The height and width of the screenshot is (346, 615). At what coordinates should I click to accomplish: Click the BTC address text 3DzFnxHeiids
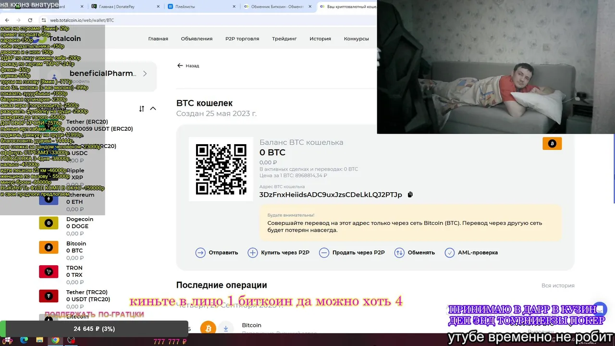point(331,195)
